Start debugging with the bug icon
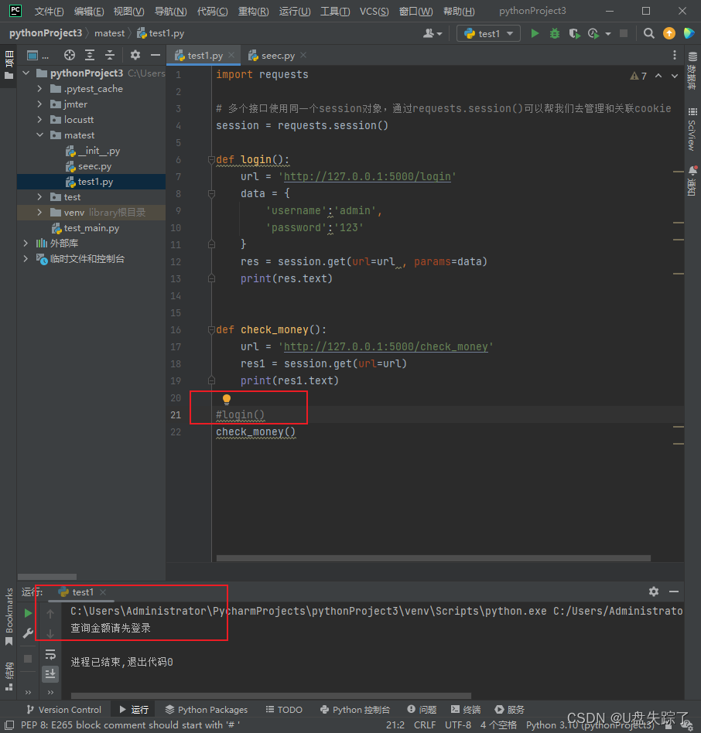Viewport: 701px width, 733px height. coord(555,33)
